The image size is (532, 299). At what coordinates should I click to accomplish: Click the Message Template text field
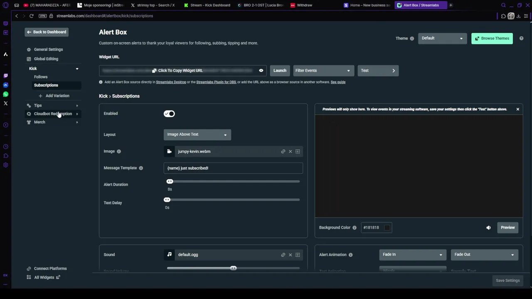pyautogui.click(x=233, y=168)
